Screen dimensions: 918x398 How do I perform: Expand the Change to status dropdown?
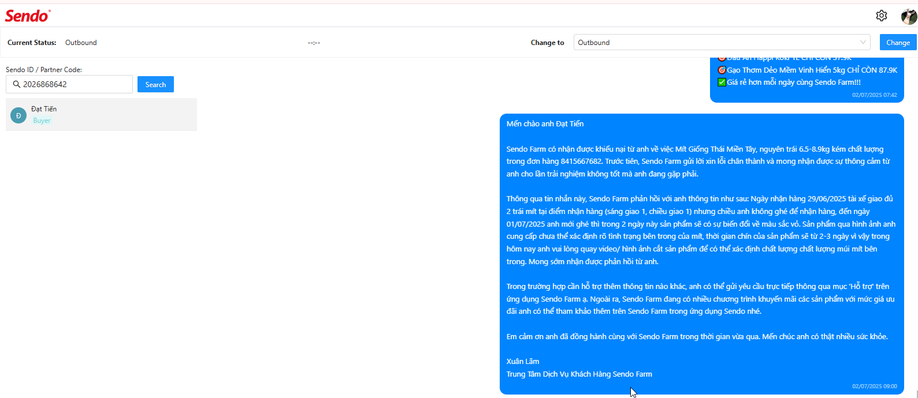pos(722,42)
